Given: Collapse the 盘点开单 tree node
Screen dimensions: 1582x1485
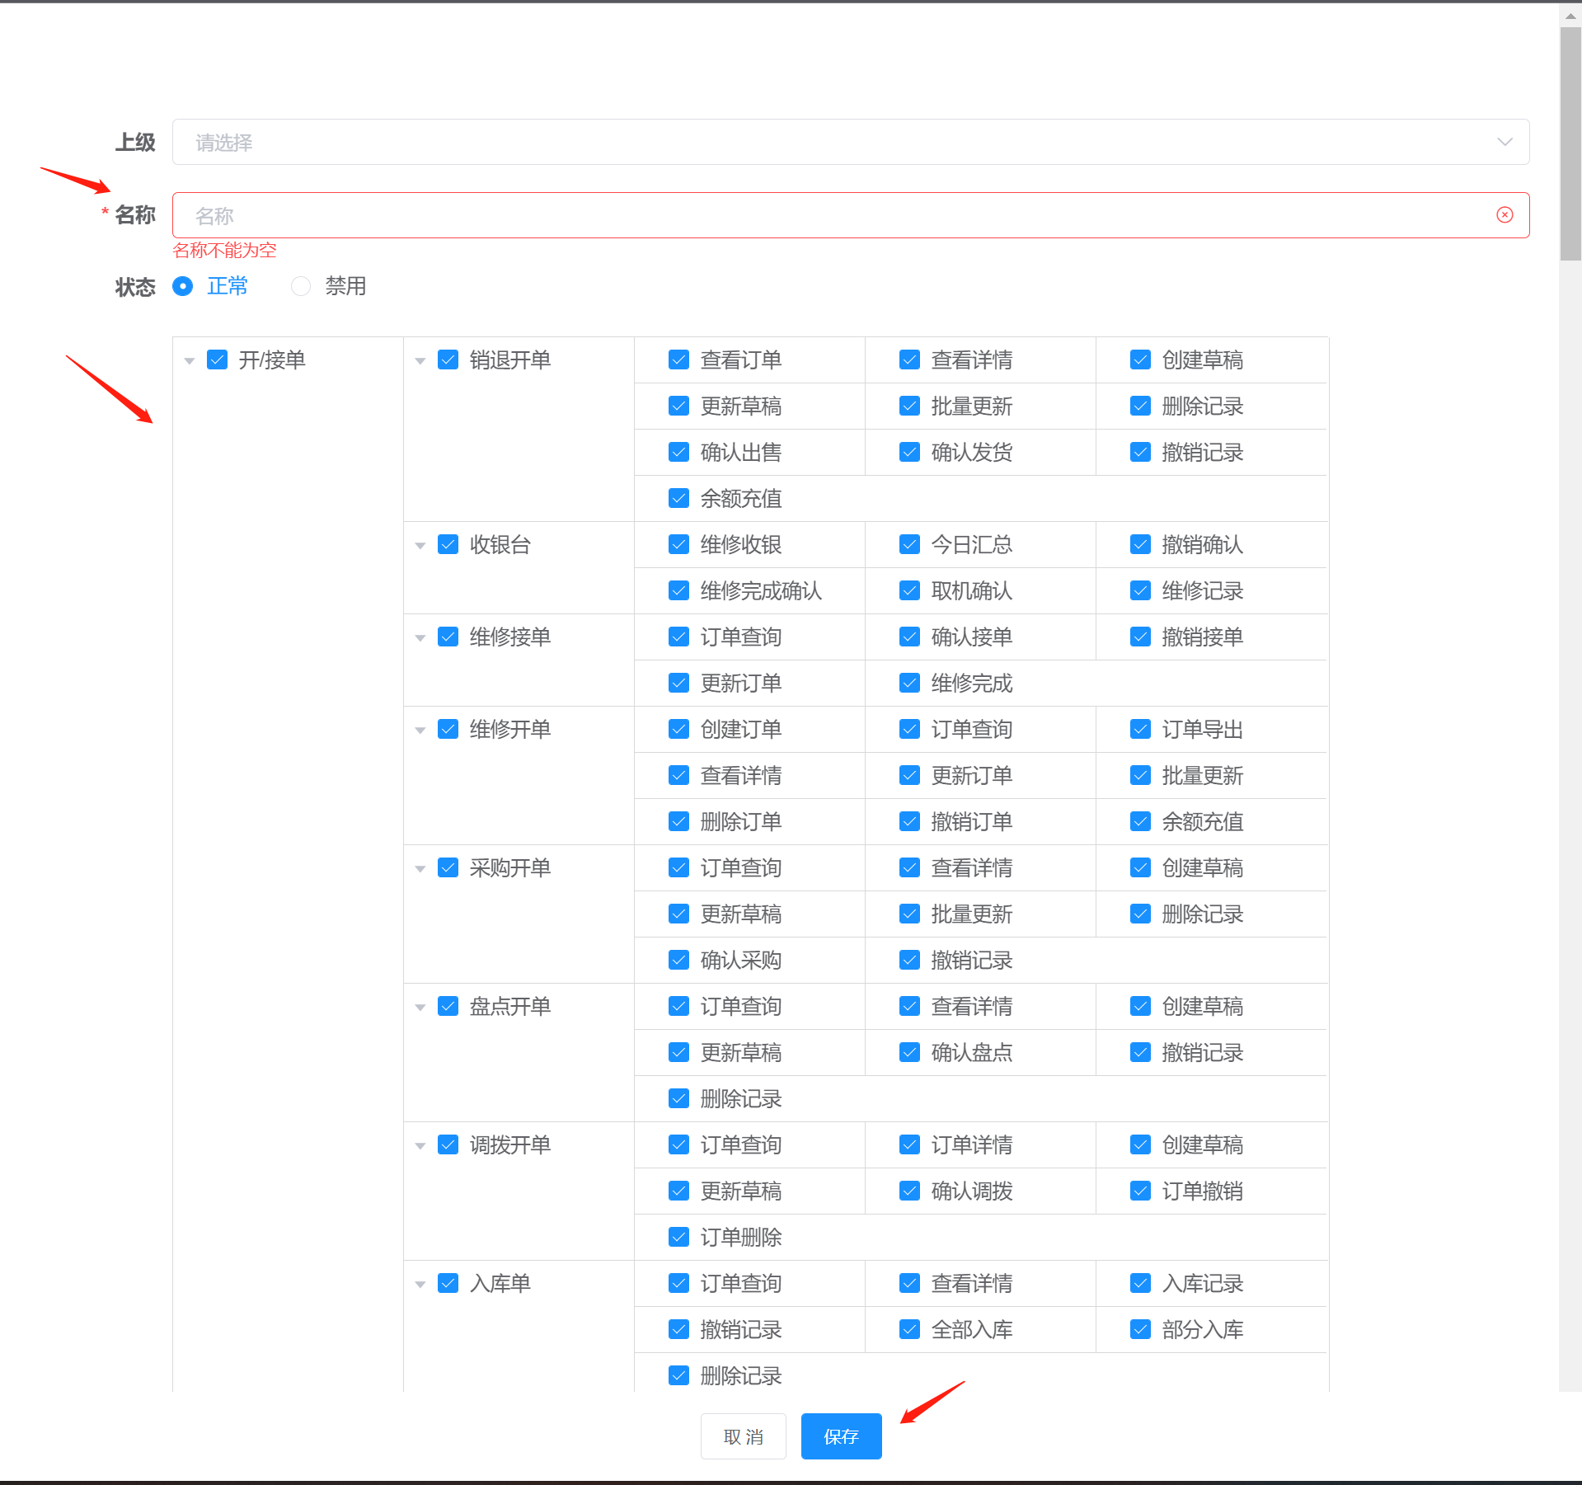Looking at the screenshot, I should [x=420, y=1007].
